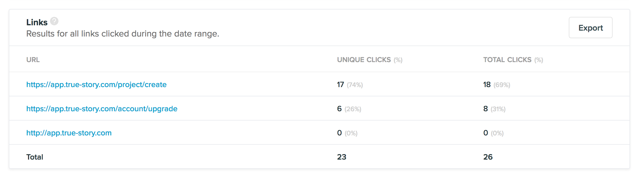Open the project create link
The width and height of the screenshot is (638, 177).
click(96, 84)
